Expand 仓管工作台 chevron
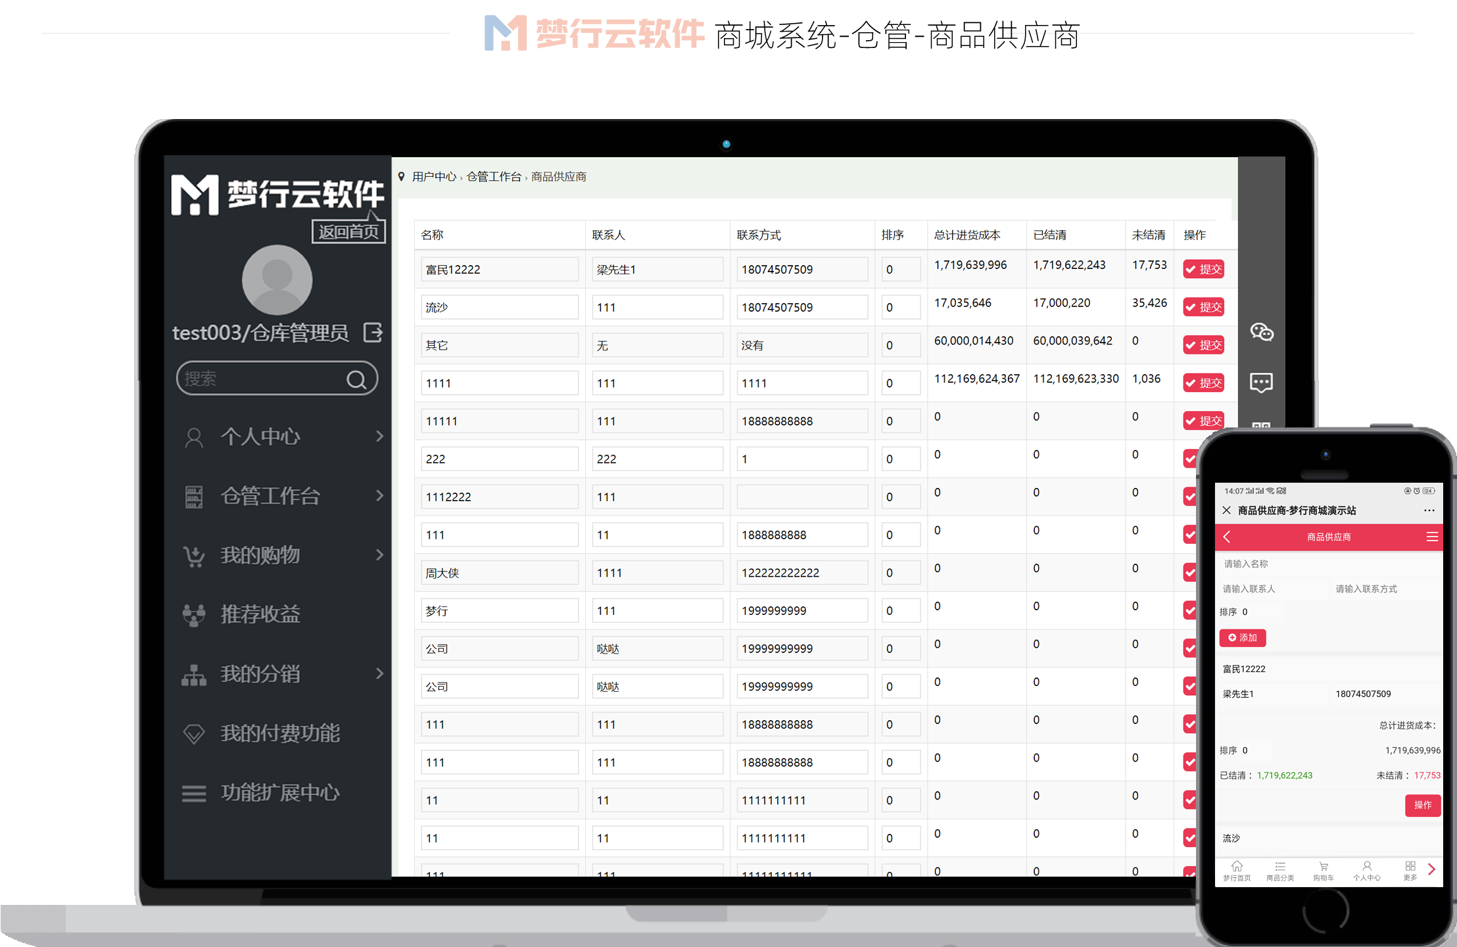Viewport: 1457px width, 947px height. click(379, 496)
